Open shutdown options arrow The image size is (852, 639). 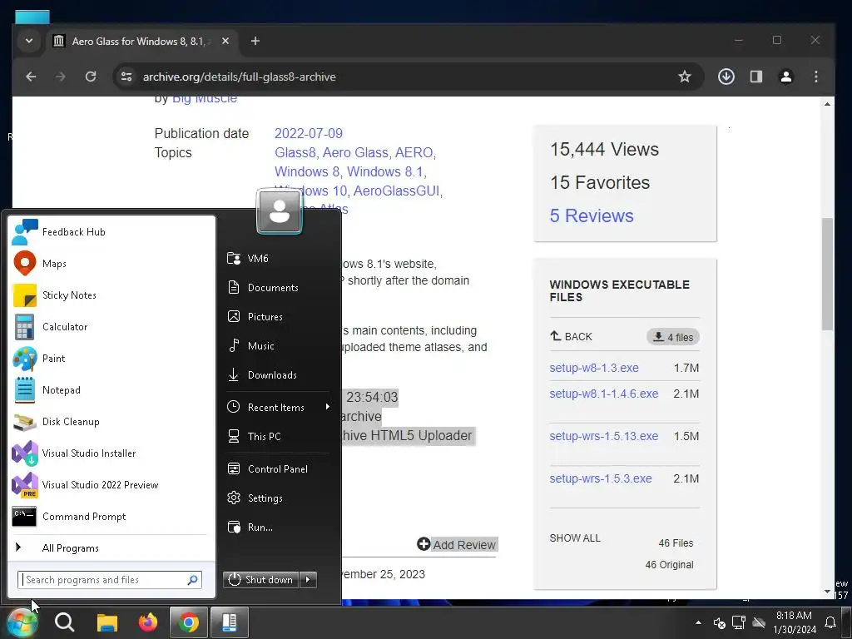click(308, 580)
